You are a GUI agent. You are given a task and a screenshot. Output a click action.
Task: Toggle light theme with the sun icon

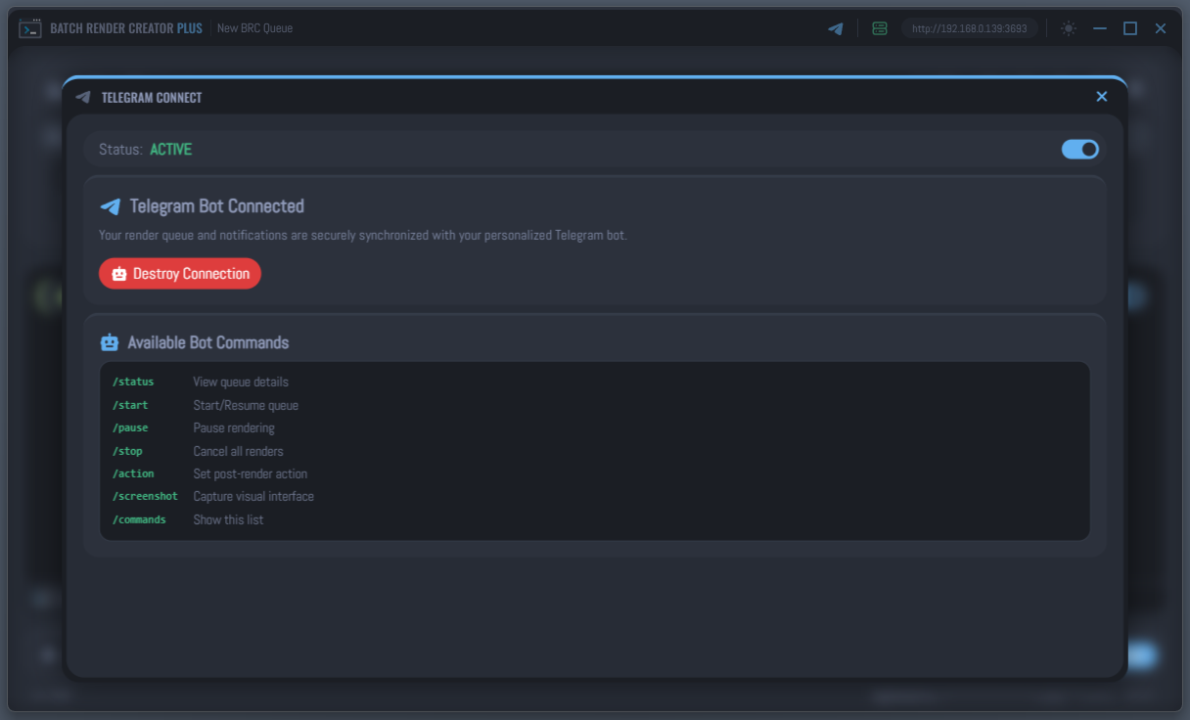1069,28
